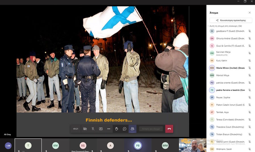This screenshot has width=255, height=152.
Task: Click mute icon next to Karvinen Merja
Action: click(250, 53)
